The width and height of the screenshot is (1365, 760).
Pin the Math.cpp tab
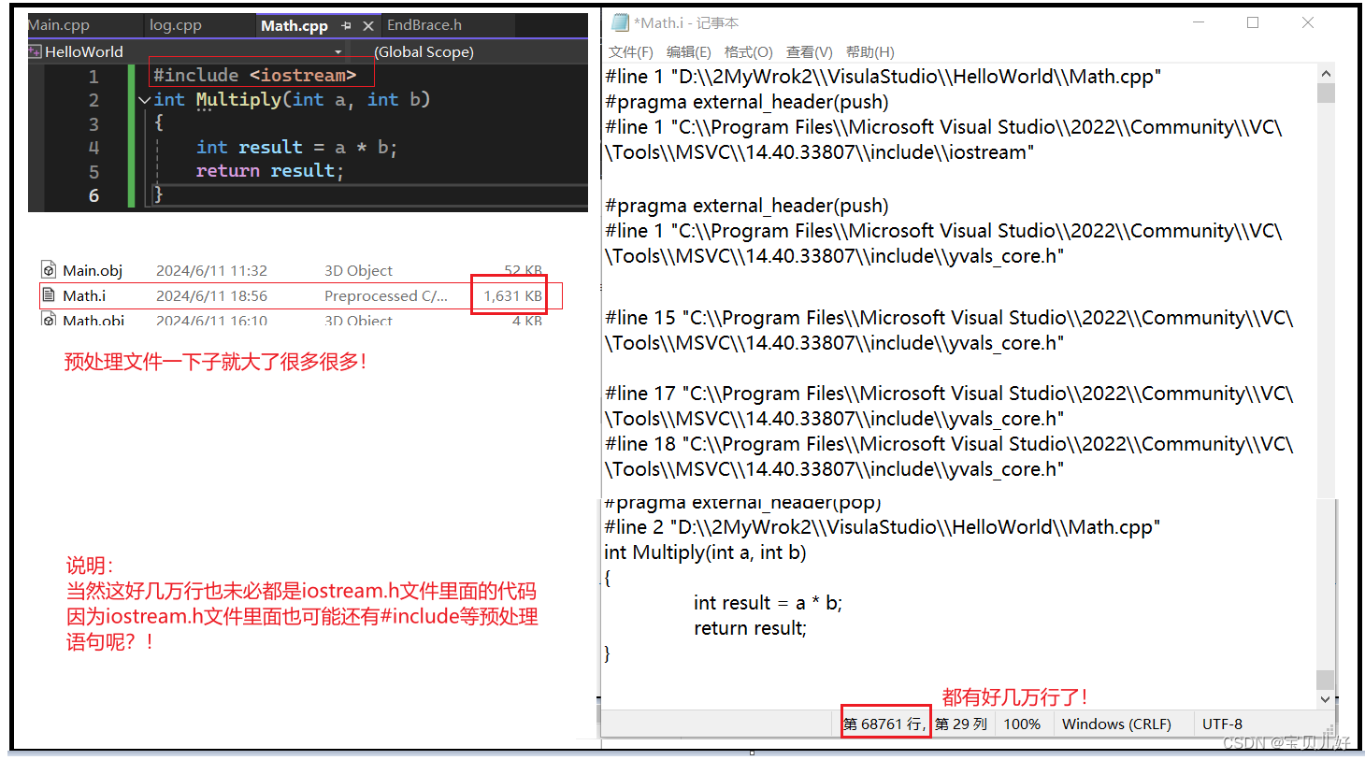[347, 26]
